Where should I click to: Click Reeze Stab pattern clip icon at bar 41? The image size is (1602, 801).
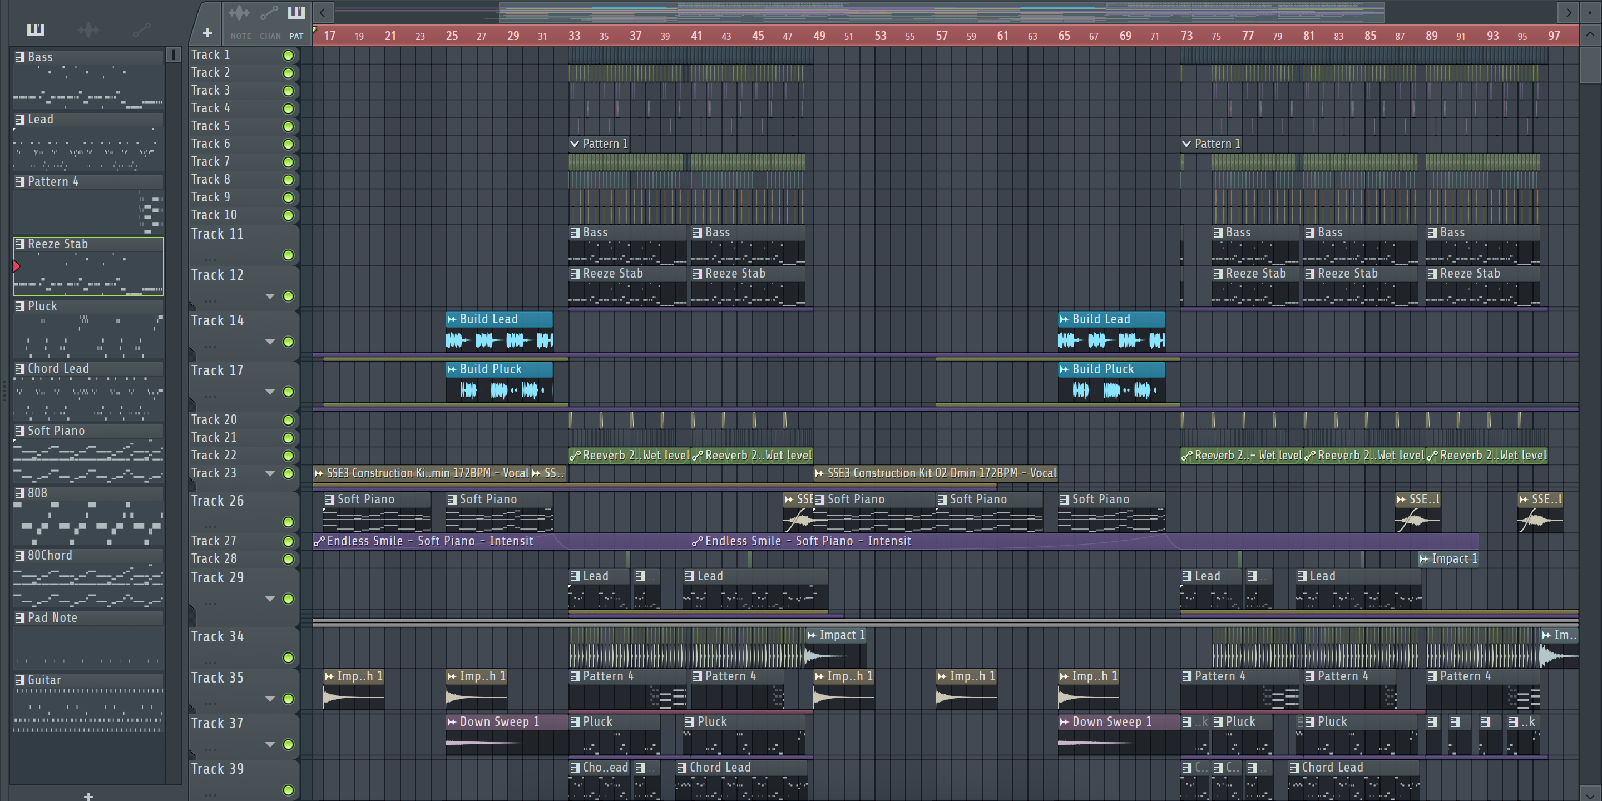(x=697, y=274)
